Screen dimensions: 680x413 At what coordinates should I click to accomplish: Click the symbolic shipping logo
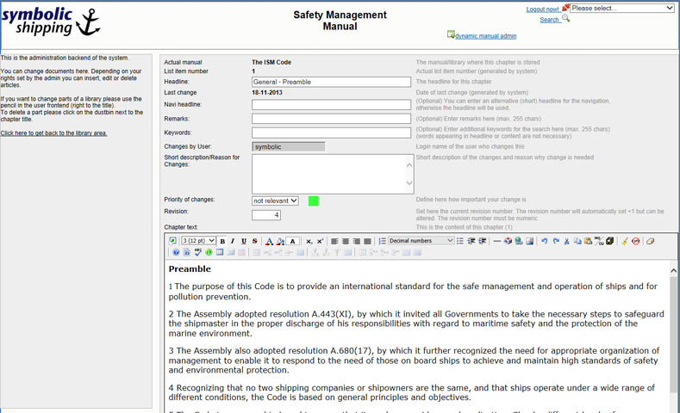51,22
